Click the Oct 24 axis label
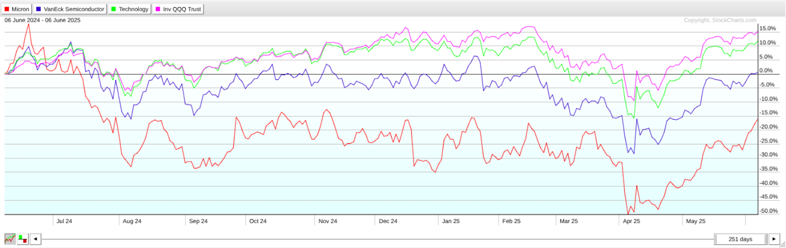The height and width of the screenshot is (248, 786). click(258, 221)
